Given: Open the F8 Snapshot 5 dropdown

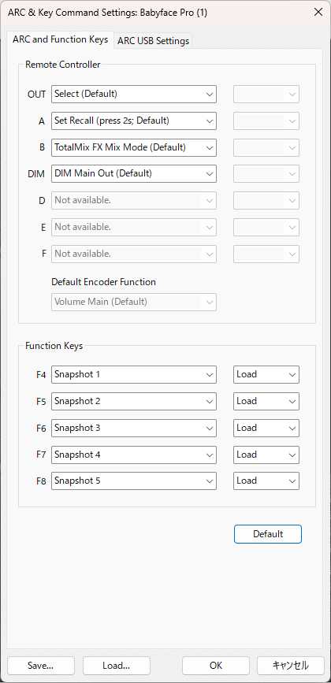Looking at the screenshot, I should (134, 481).
